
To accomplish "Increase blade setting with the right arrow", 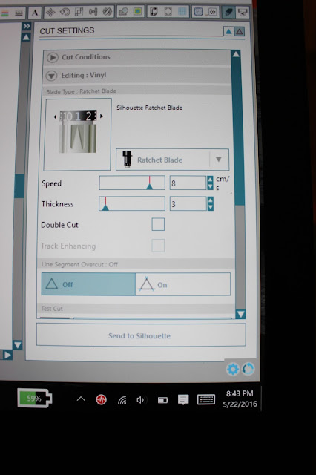I will pyautogui.click(x=102, y=116).
